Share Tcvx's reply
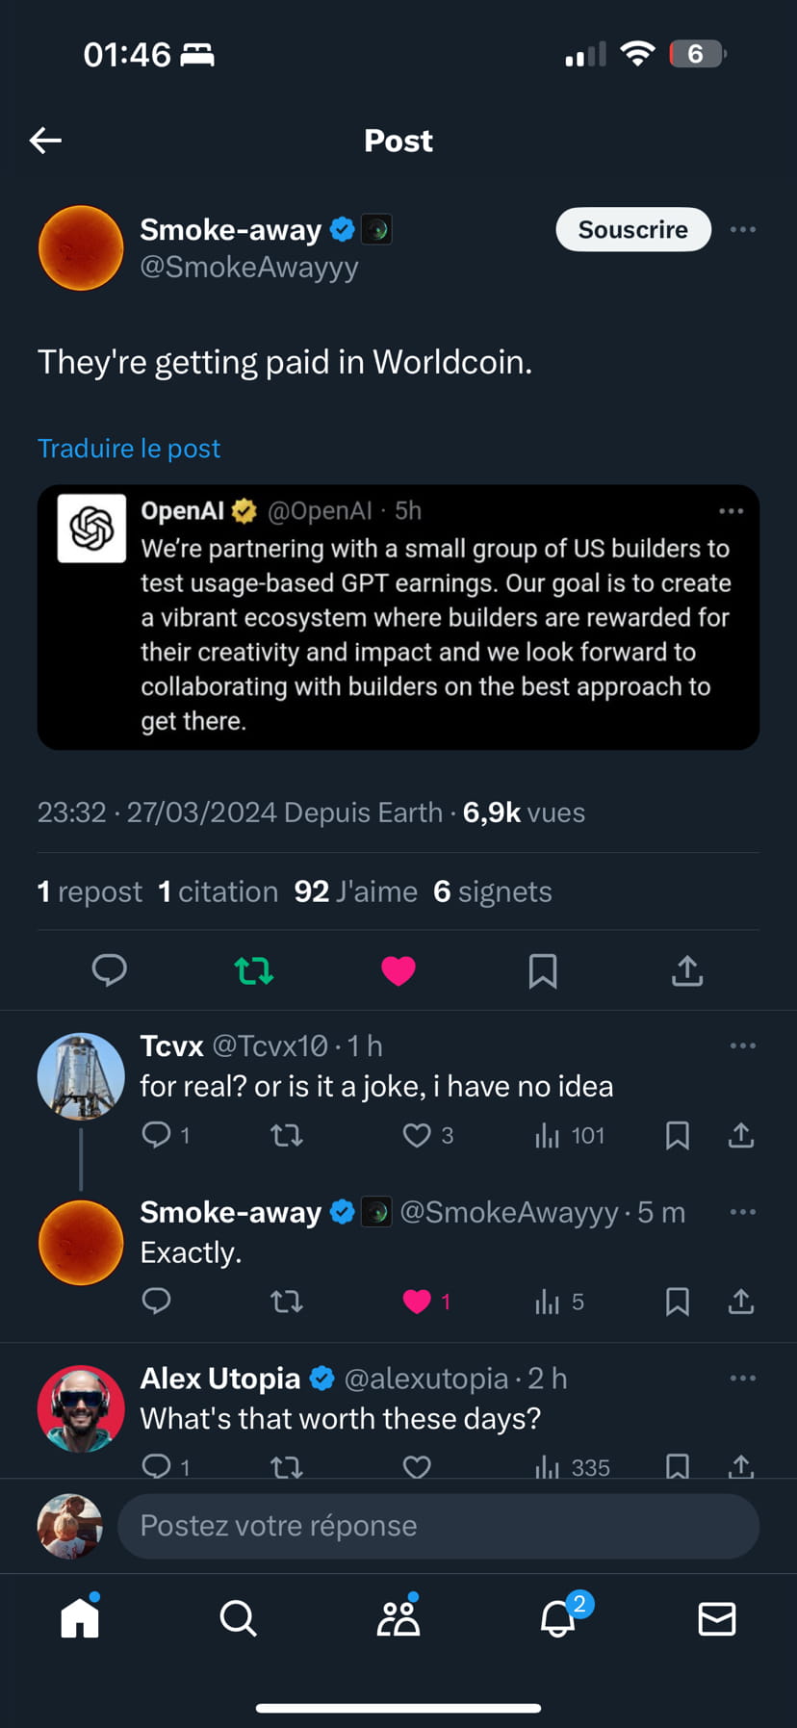The image size is (797, 1728). coord(740,1136)
